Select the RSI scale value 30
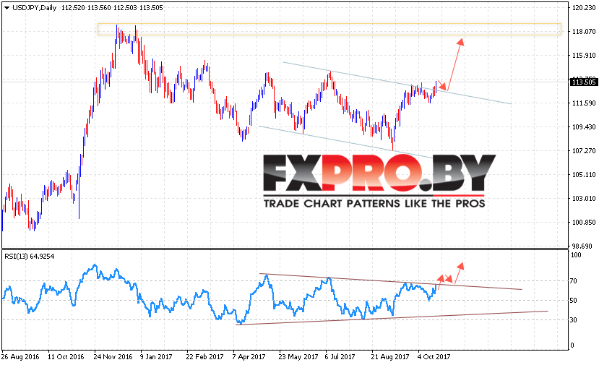This screenshot has height=365, width=599. tap(574, 320)
